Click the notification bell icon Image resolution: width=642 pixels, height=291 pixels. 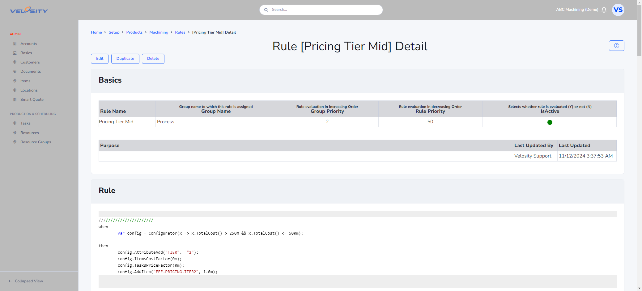[x=604, y=10]
